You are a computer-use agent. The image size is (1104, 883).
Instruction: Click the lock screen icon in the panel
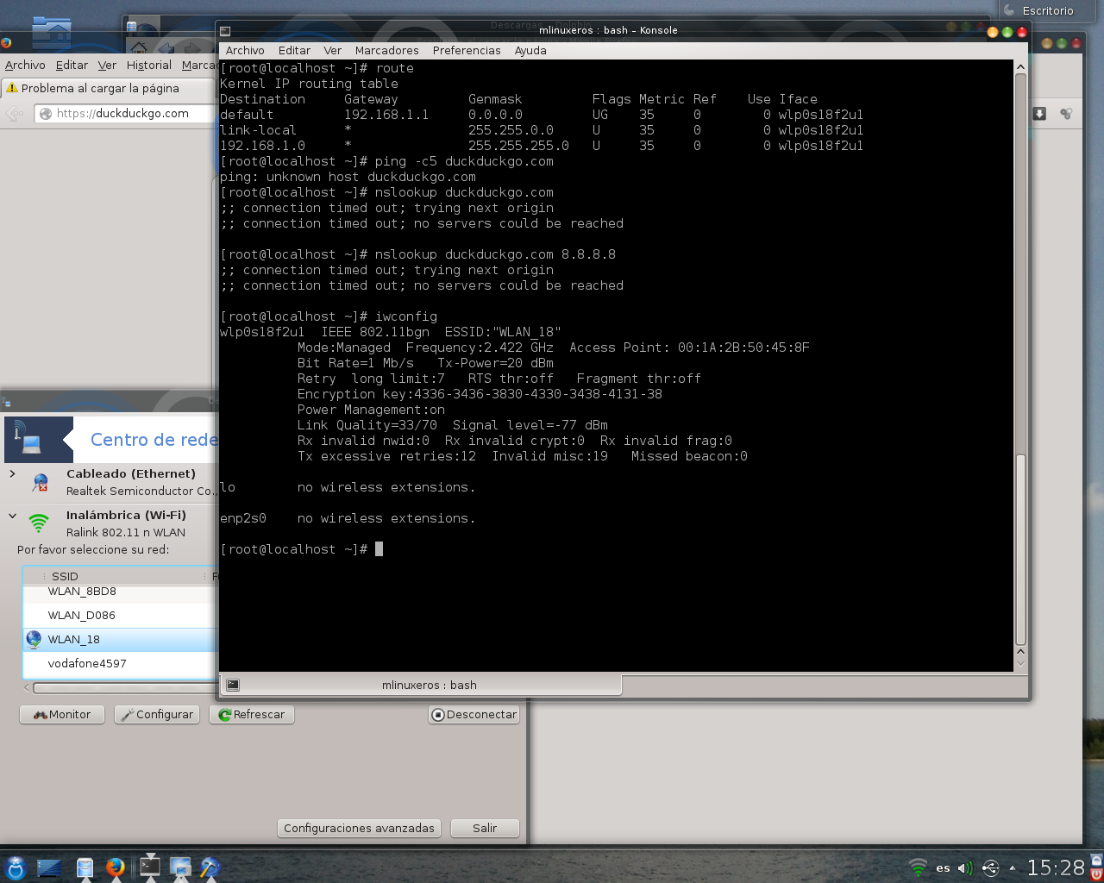coord(1096,861)
